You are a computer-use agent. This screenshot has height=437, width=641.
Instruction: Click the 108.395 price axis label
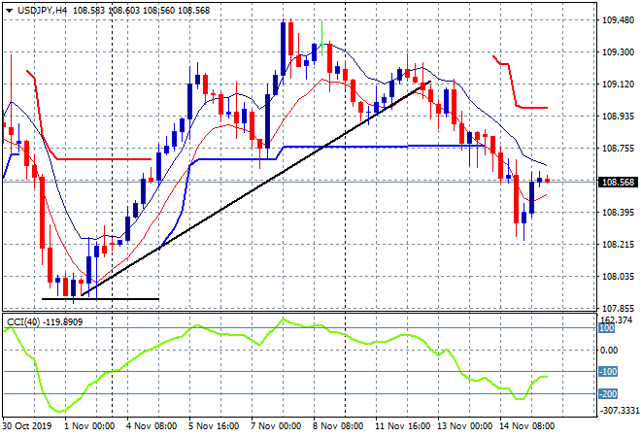click(x=618, y=212)
